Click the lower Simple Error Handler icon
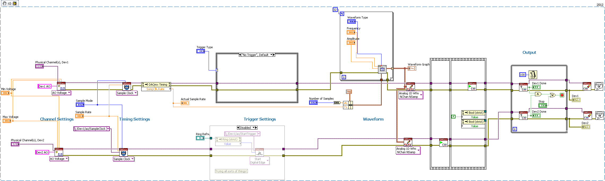 click(600, 116)
